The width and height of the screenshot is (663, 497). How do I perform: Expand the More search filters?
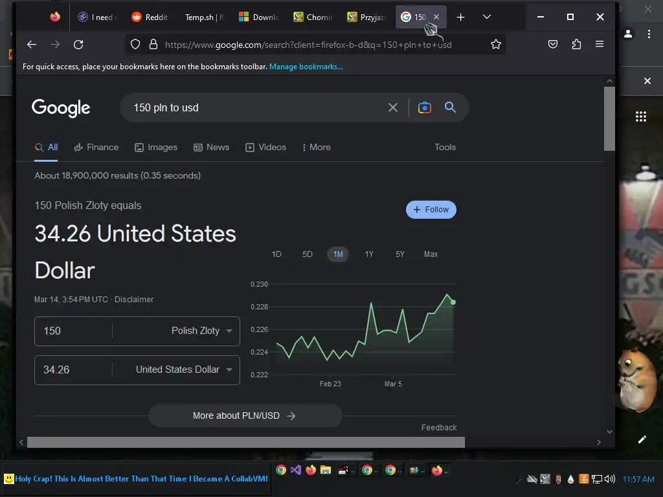317,148
